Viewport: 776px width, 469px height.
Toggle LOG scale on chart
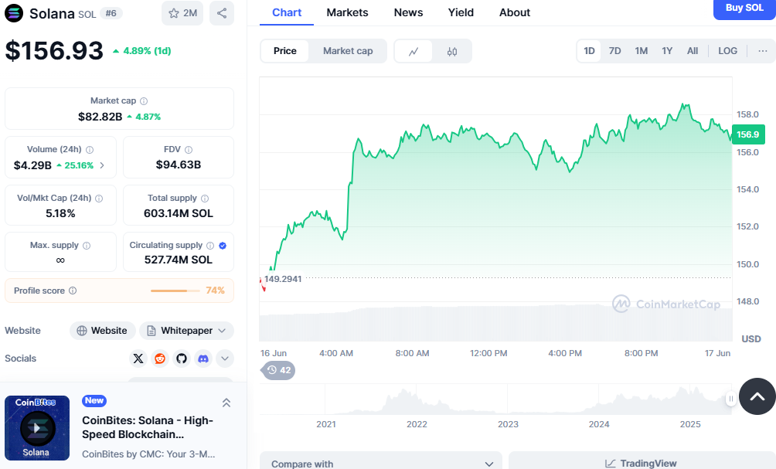pyautogui.click(x=727, y=51)
